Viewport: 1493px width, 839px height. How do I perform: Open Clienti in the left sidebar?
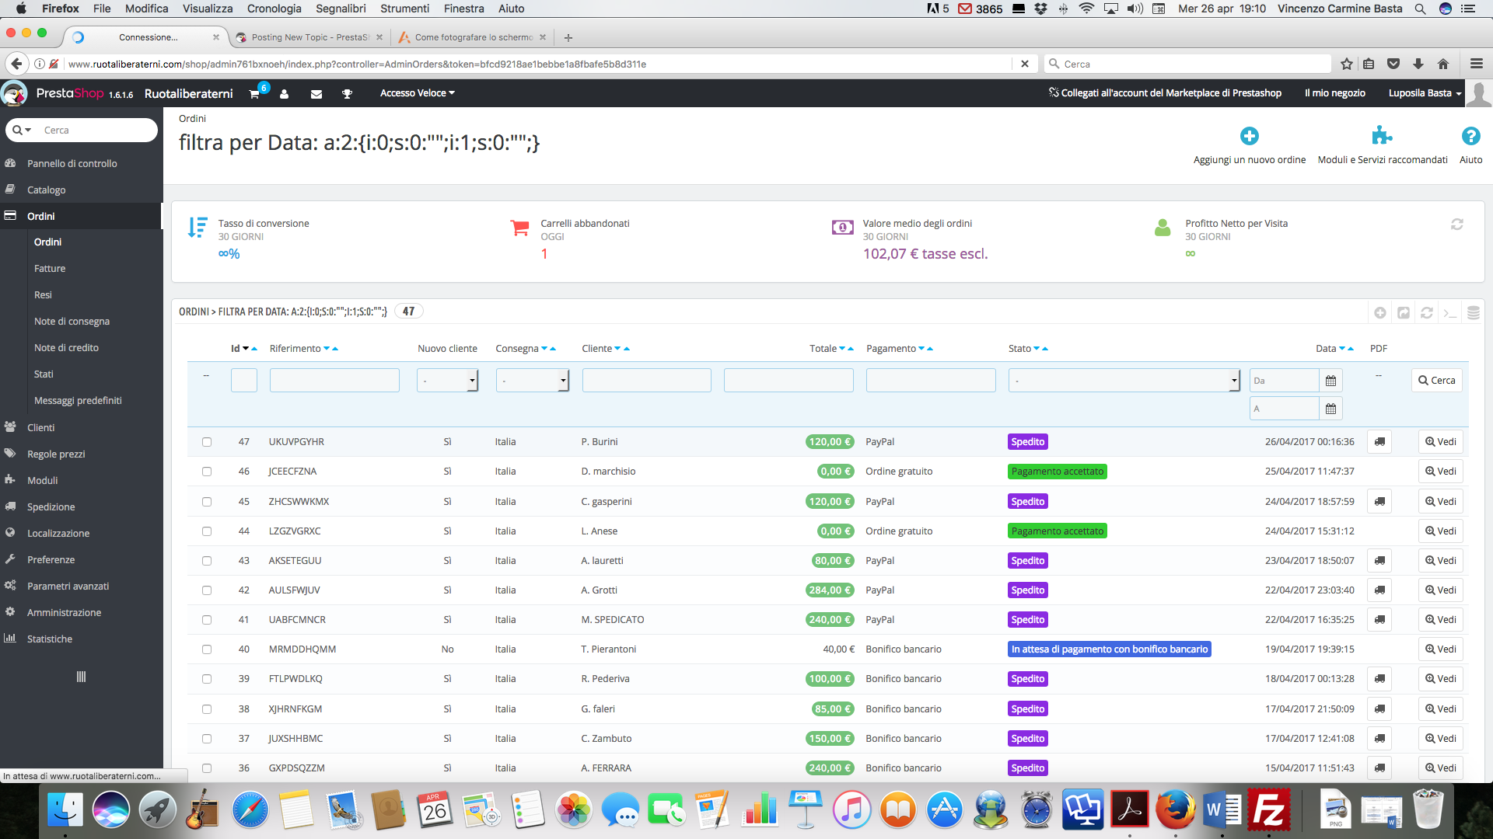40,427
